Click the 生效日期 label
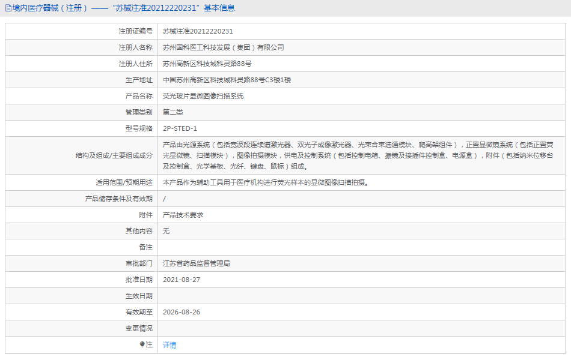This screenshot has height=360, width=571. (x=139, y=296)
